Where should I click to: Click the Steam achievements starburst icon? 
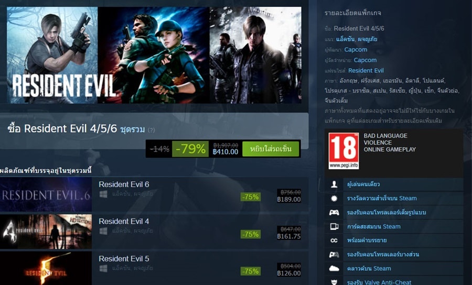click(334, 199)
